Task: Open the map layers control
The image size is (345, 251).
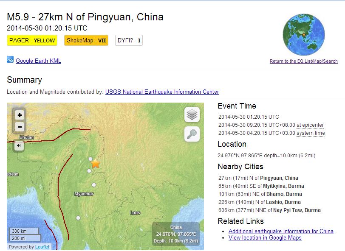Action: pyautogui.click(x=192, y=114)
